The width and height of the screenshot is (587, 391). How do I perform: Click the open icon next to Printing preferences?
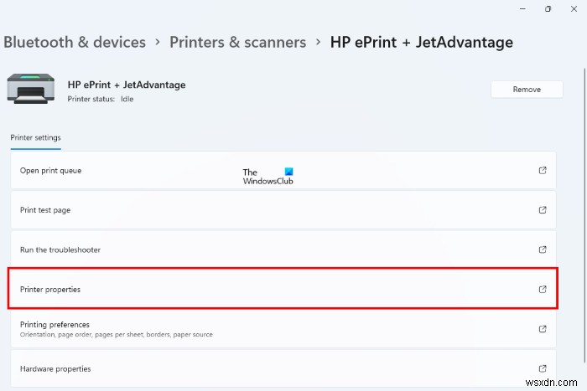(x=543, y=329)
